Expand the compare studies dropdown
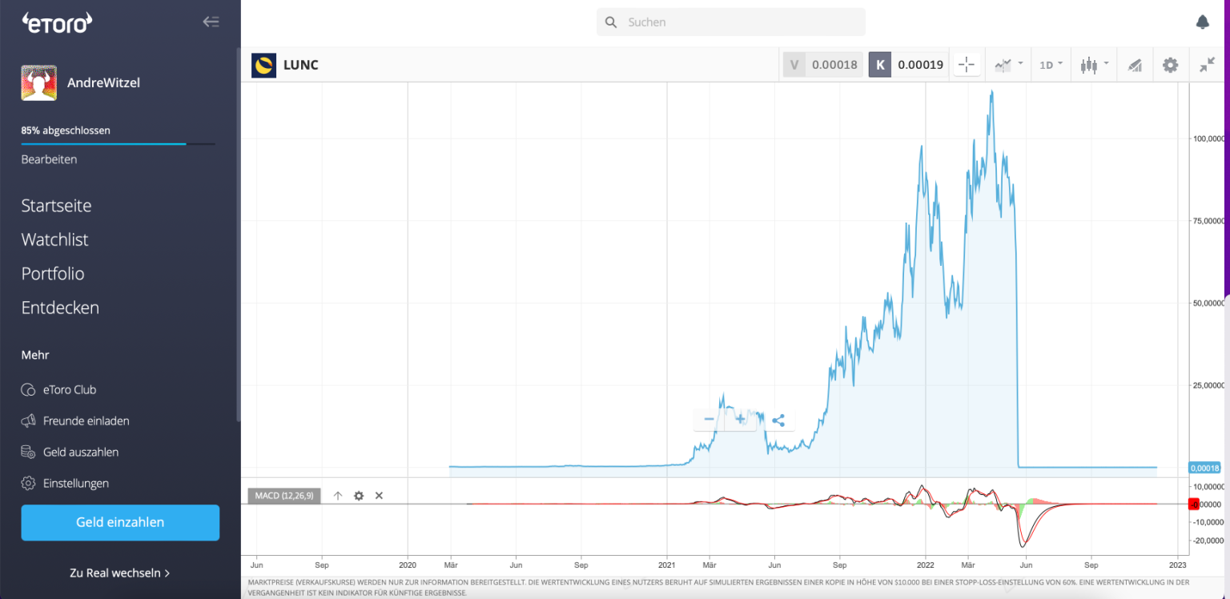Viewport: 1230px width, 599px height. point(1007,65)
